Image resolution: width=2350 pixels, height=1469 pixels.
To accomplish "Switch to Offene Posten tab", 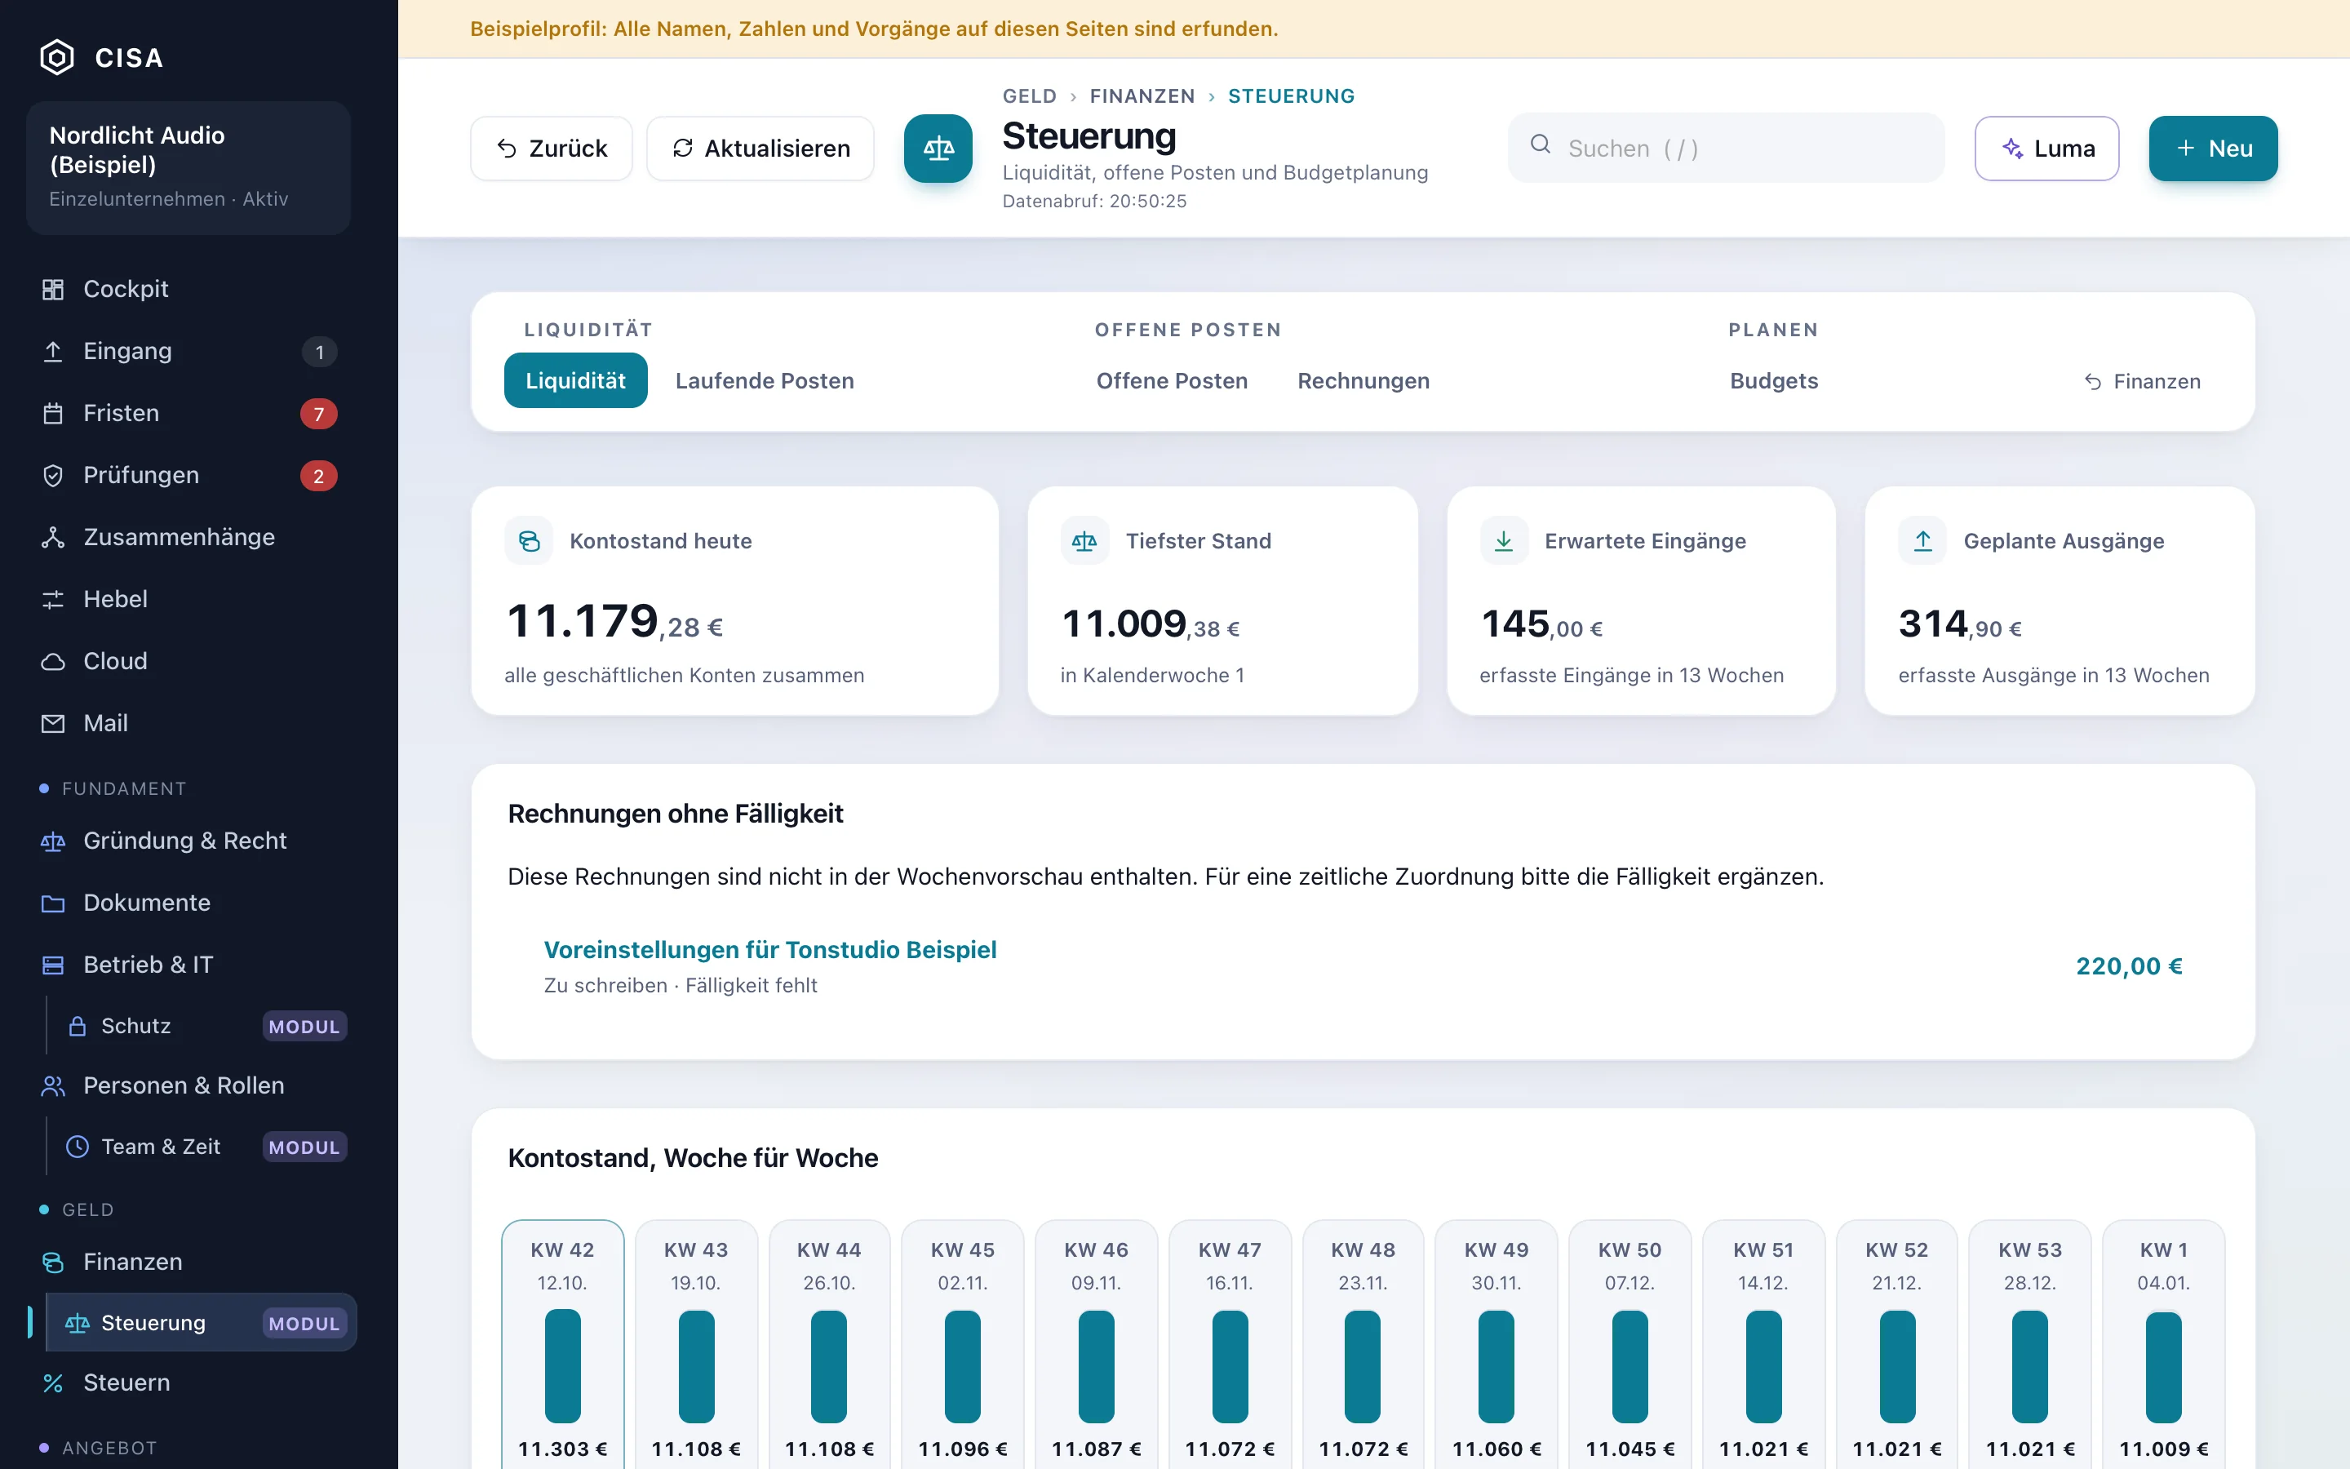I will tap(1172, 381).
